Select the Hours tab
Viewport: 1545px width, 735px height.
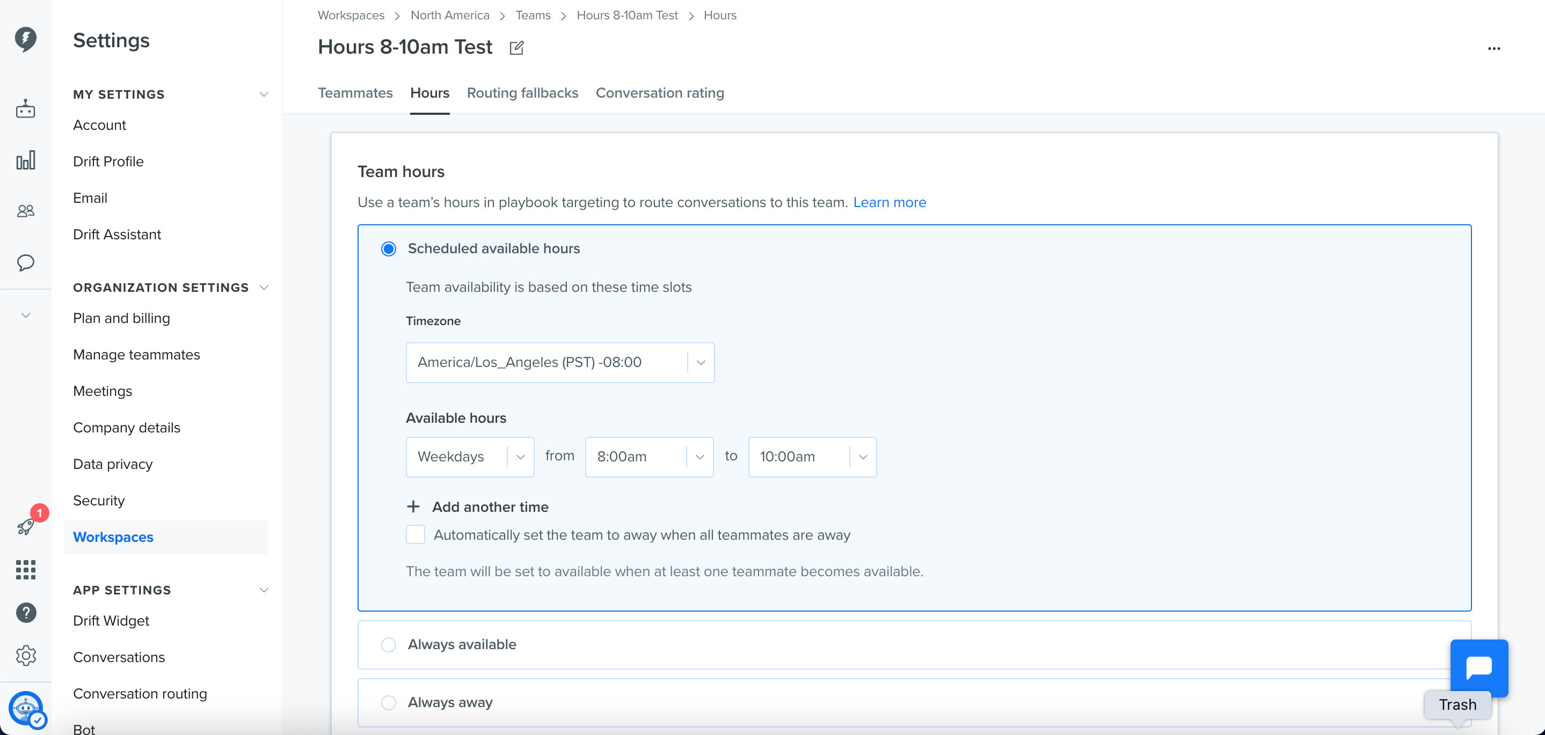click(x=429, y=93)
